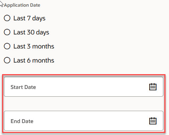Open the Start Date calendar picker icon
The height and width of the screenshot is (135, 169).
pos(153,87)
